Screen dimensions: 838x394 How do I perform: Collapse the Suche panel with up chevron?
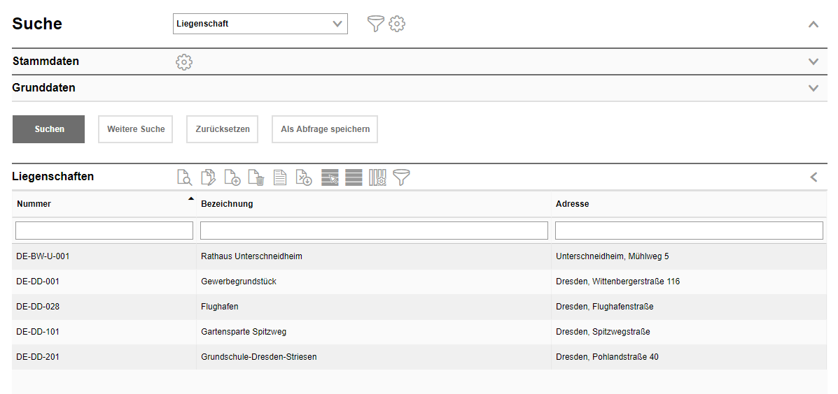(813, 24)
